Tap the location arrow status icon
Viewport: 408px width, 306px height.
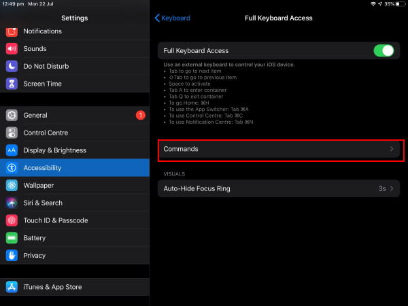(x=380, y=4)
